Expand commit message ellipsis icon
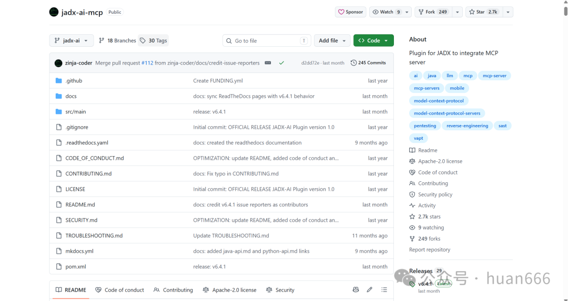568x301 pixels. (x=268, y=63)
